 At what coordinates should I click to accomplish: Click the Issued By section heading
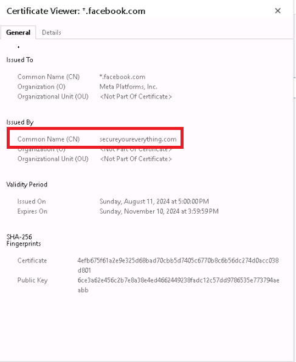pos(20,122)
